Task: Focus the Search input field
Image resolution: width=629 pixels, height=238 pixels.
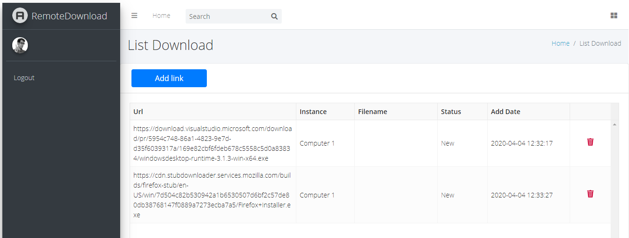Action: pyautogui.click(x=227, y=16)
